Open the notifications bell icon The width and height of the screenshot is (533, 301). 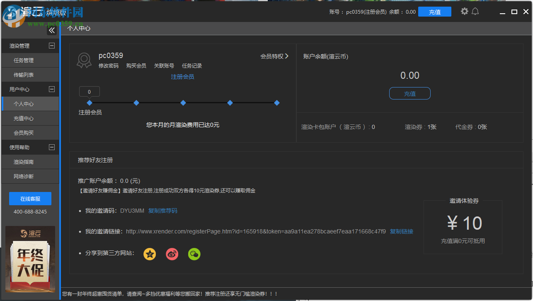coord(475,12)
